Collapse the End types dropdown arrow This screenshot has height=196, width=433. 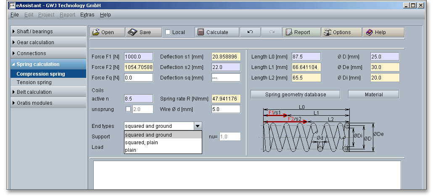point(197,126)
